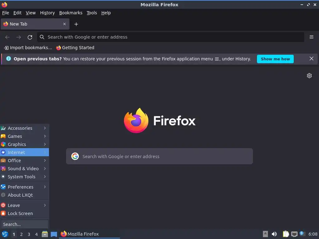Click the search magnifier icon in the address bar
319x239 pixels.
pos(42,37)
